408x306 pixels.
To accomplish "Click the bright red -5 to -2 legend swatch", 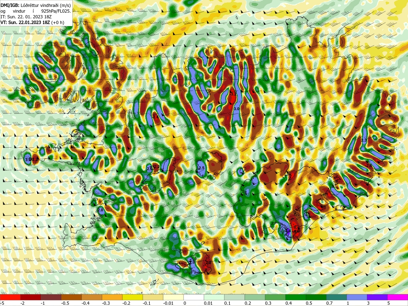I will point(10,297).
